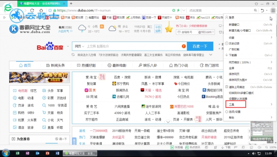Expand the 工具 submenu arrow
The width and height of the screenshot is (277, 157).
point(271,104)
